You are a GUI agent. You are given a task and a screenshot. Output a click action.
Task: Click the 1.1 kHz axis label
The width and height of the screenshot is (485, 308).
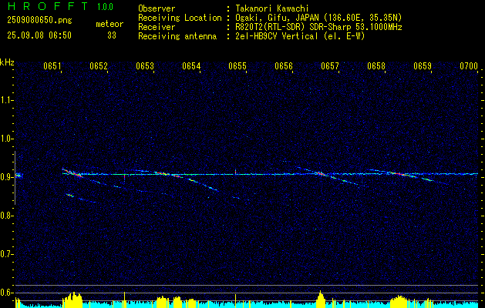(6, 100)
